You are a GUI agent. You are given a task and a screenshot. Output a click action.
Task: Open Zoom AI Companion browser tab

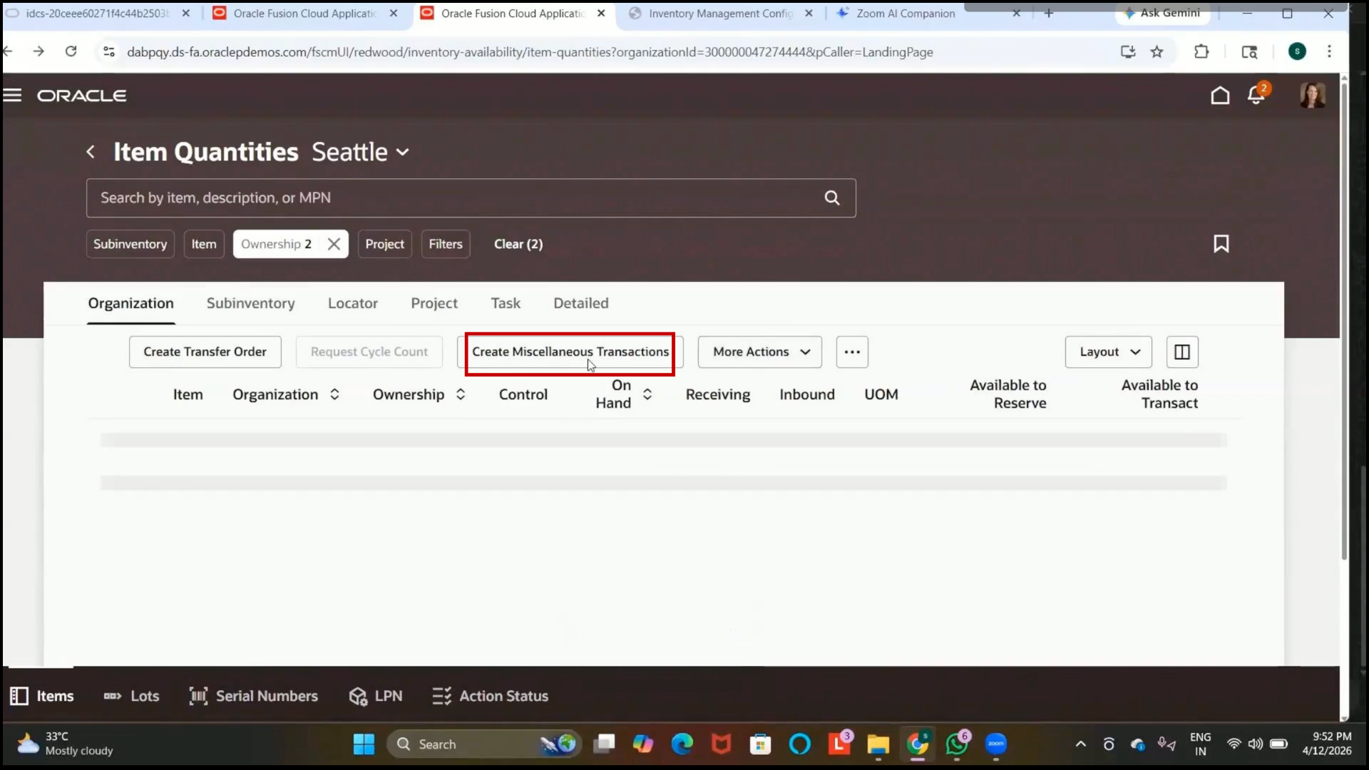click(x=906, y=13)
